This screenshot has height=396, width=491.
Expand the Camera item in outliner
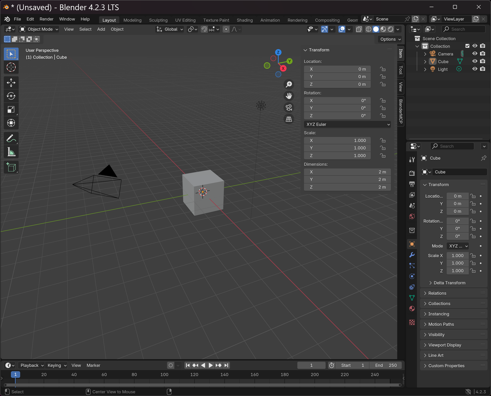point(425,54)
